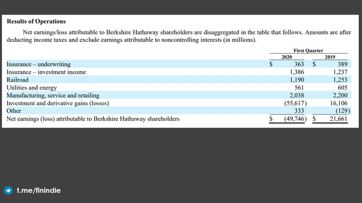Click the (129) Other value
The width and height of the screenshot is (362, 203).
tap(343, 111)
